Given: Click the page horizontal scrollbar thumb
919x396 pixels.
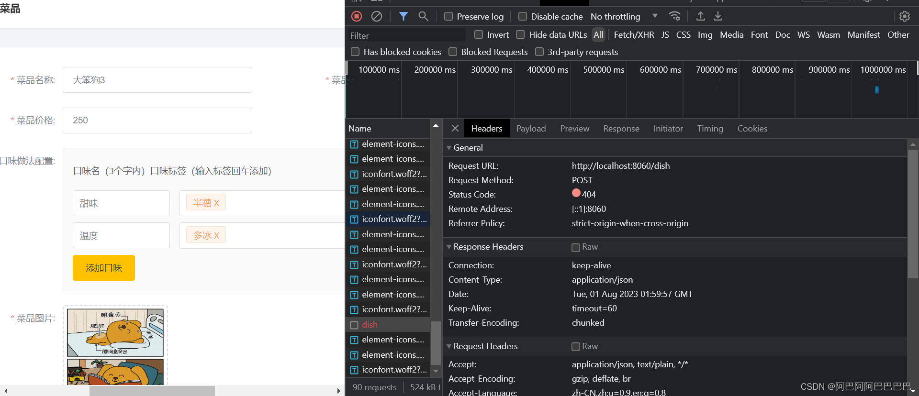Looking at the screenshot, I should [152, 391].
